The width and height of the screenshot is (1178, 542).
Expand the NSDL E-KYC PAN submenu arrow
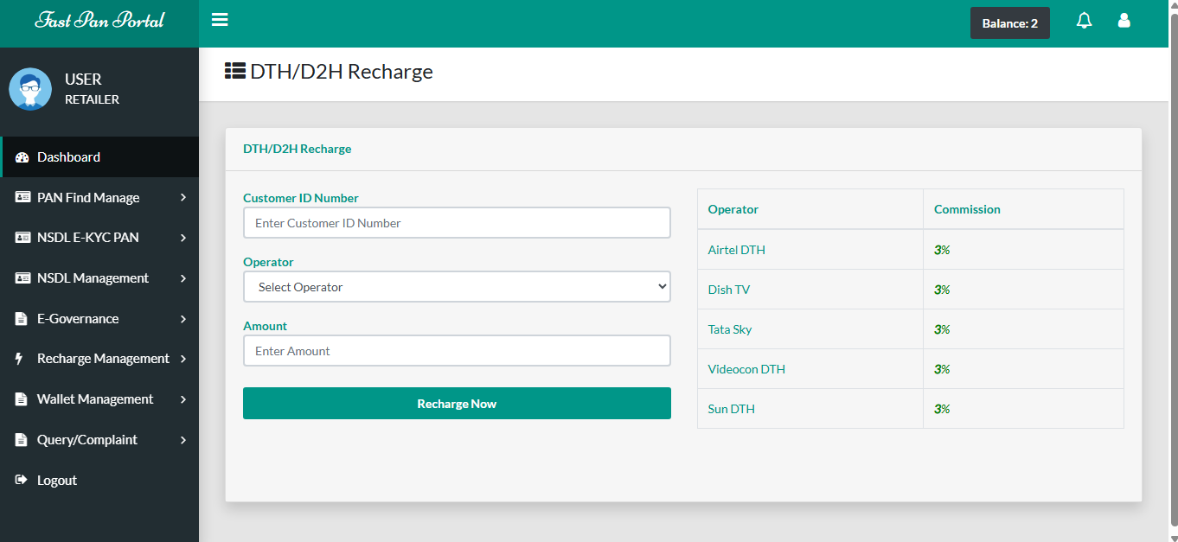coord(182,238)
